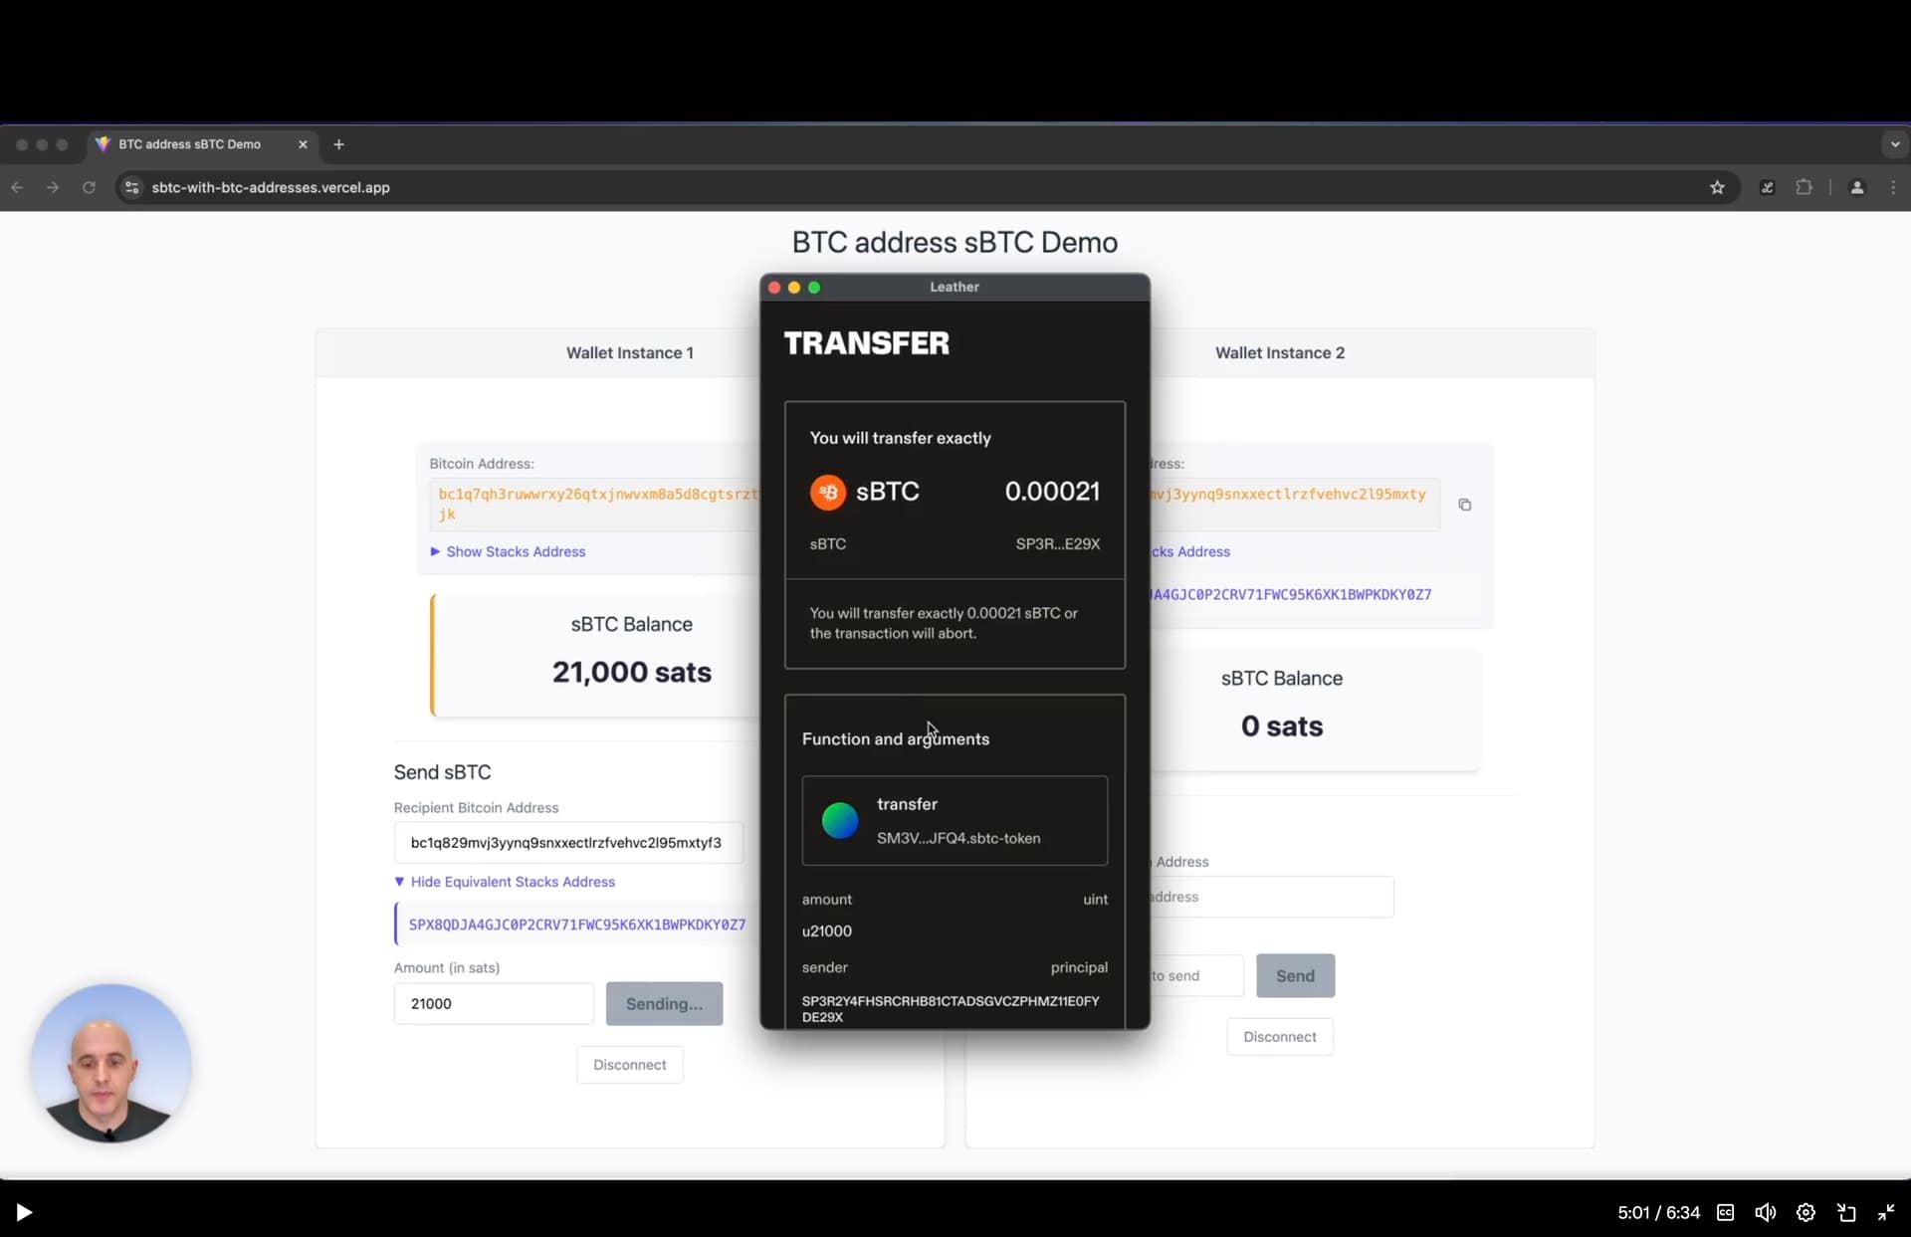
Task: Go back in browser history
Action: (x=17, y=187)
